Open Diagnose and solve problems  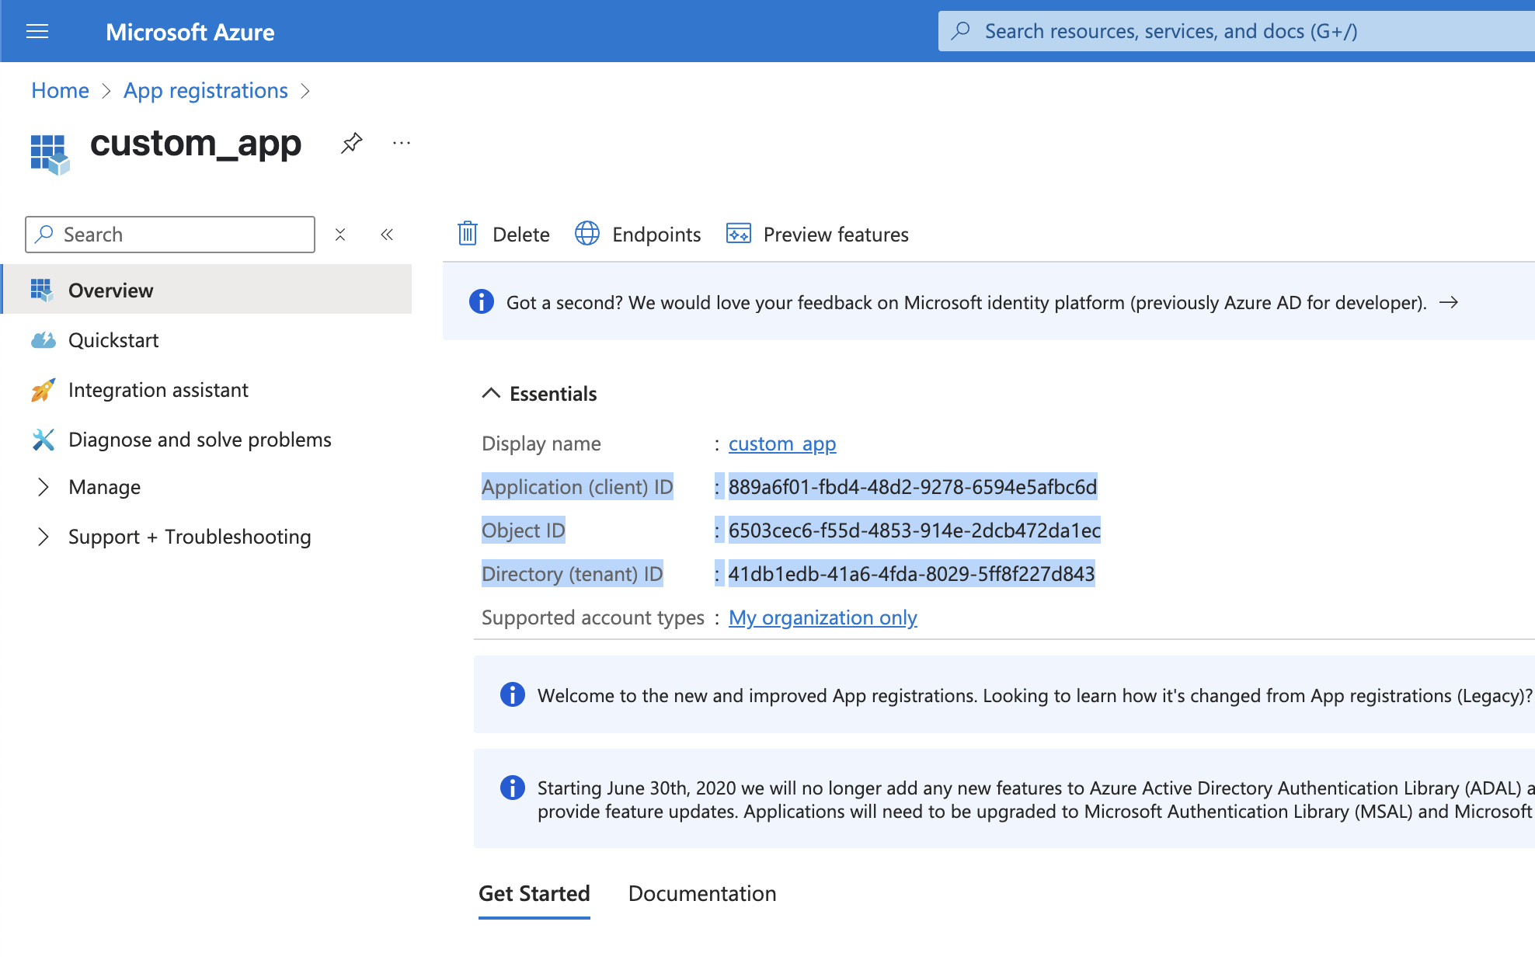tap(200, 440)
